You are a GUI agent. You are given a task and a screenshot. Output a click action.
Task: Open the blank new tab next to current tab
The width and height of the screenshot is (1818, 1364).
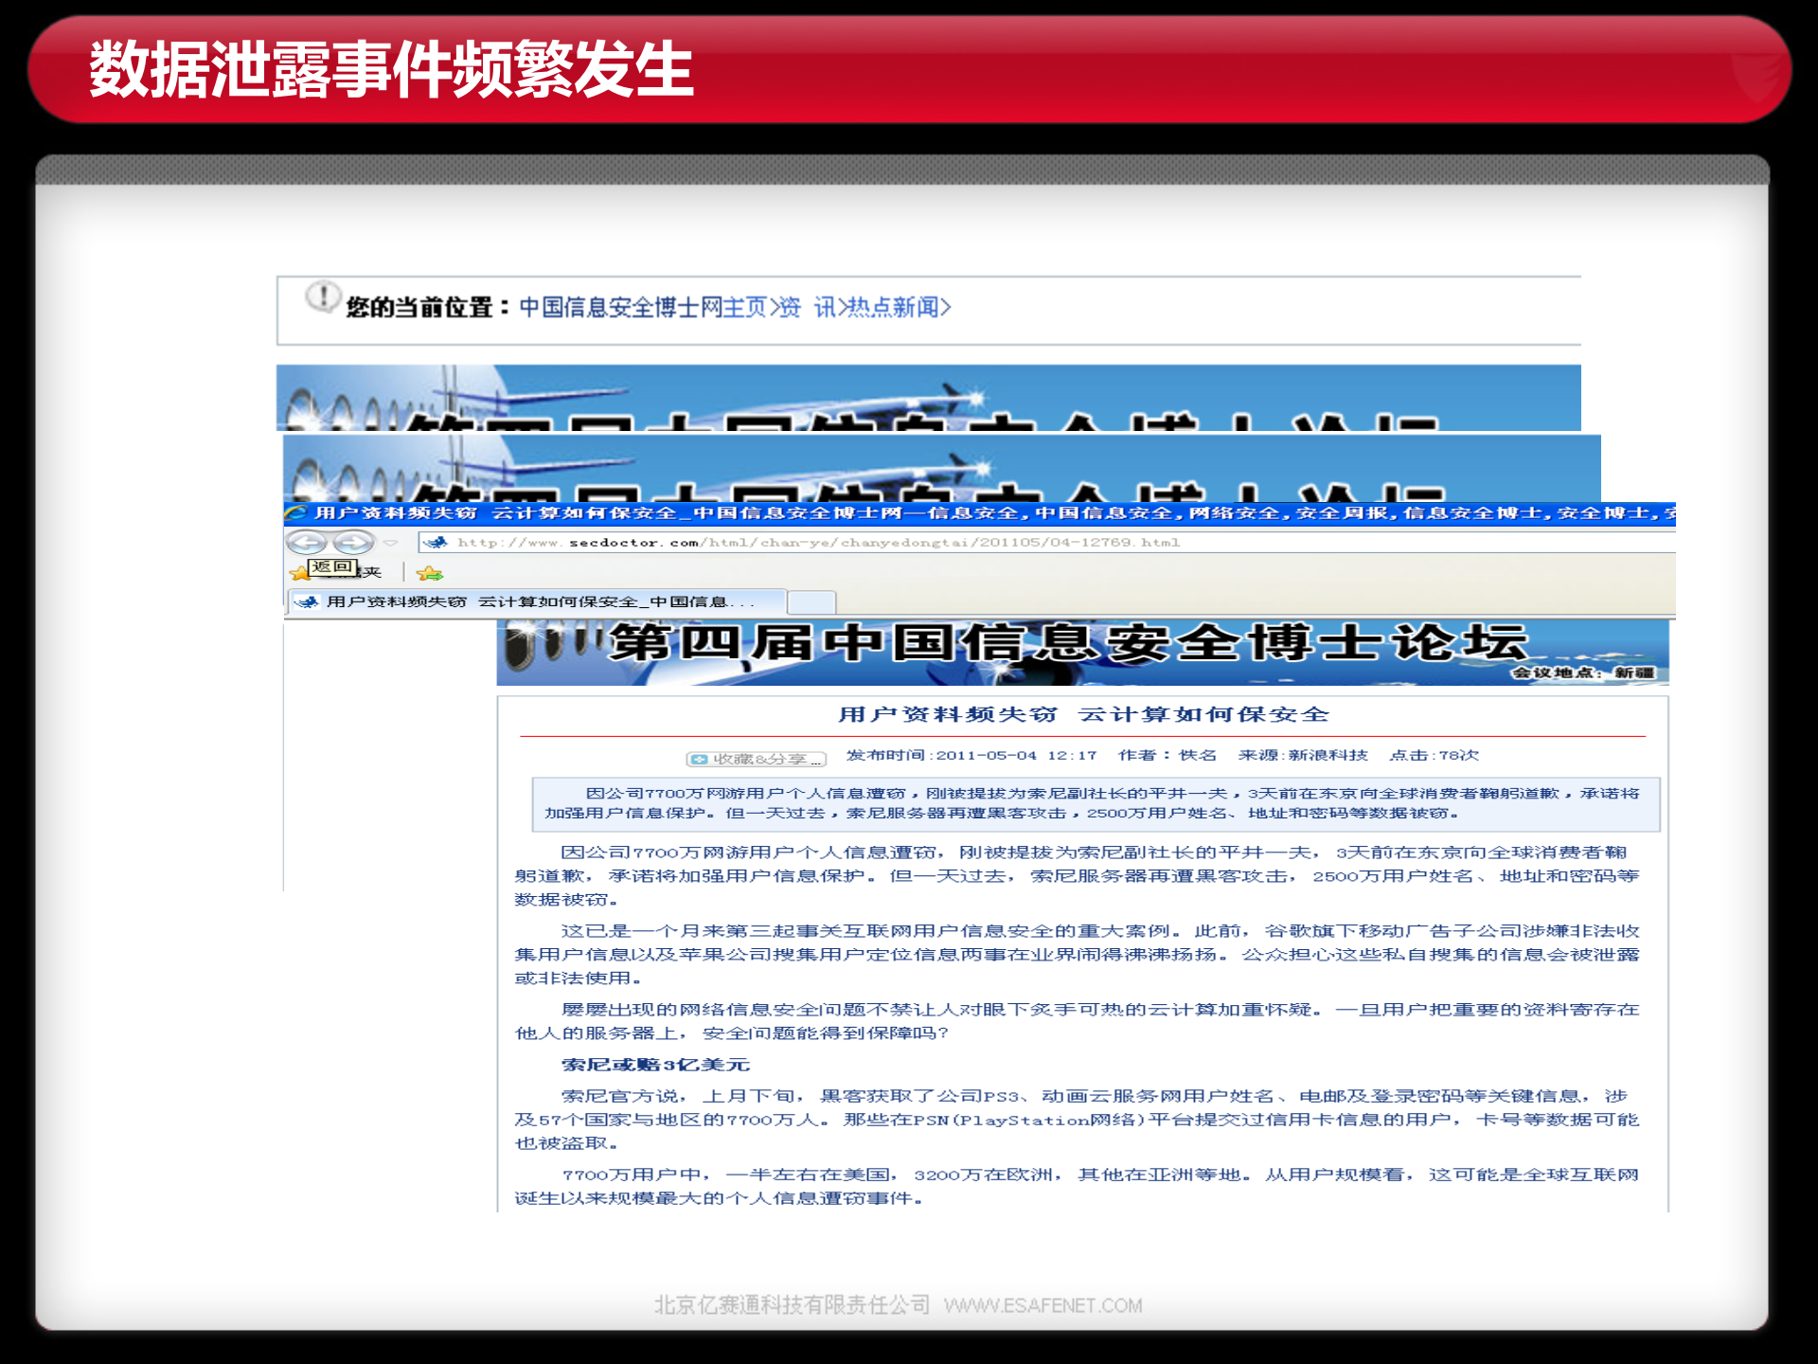(x=812, y=603)
